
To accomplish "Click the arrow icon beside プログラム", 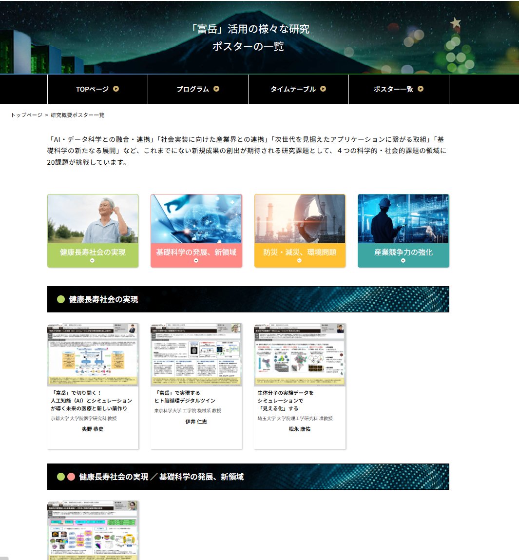I will pos(216,89).
